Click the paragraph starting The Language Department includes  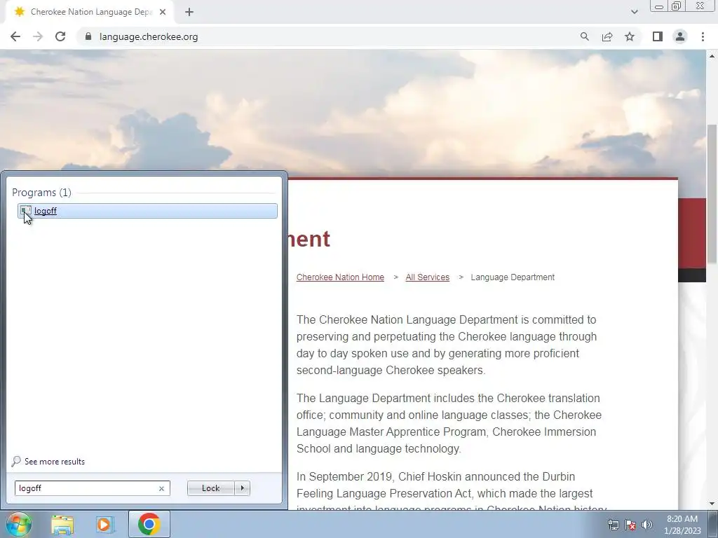pos(449,423)
